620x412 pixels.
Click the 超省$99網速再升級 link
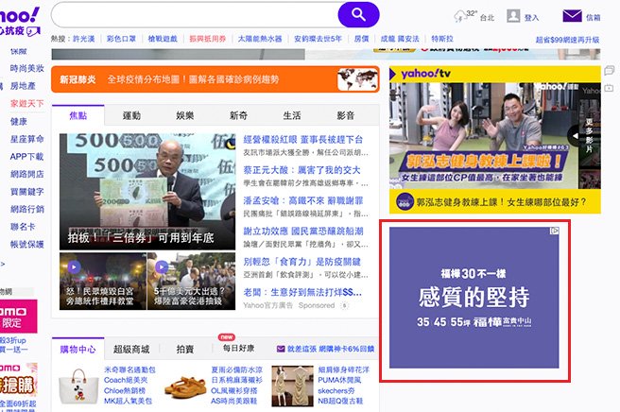click(567, 40)
